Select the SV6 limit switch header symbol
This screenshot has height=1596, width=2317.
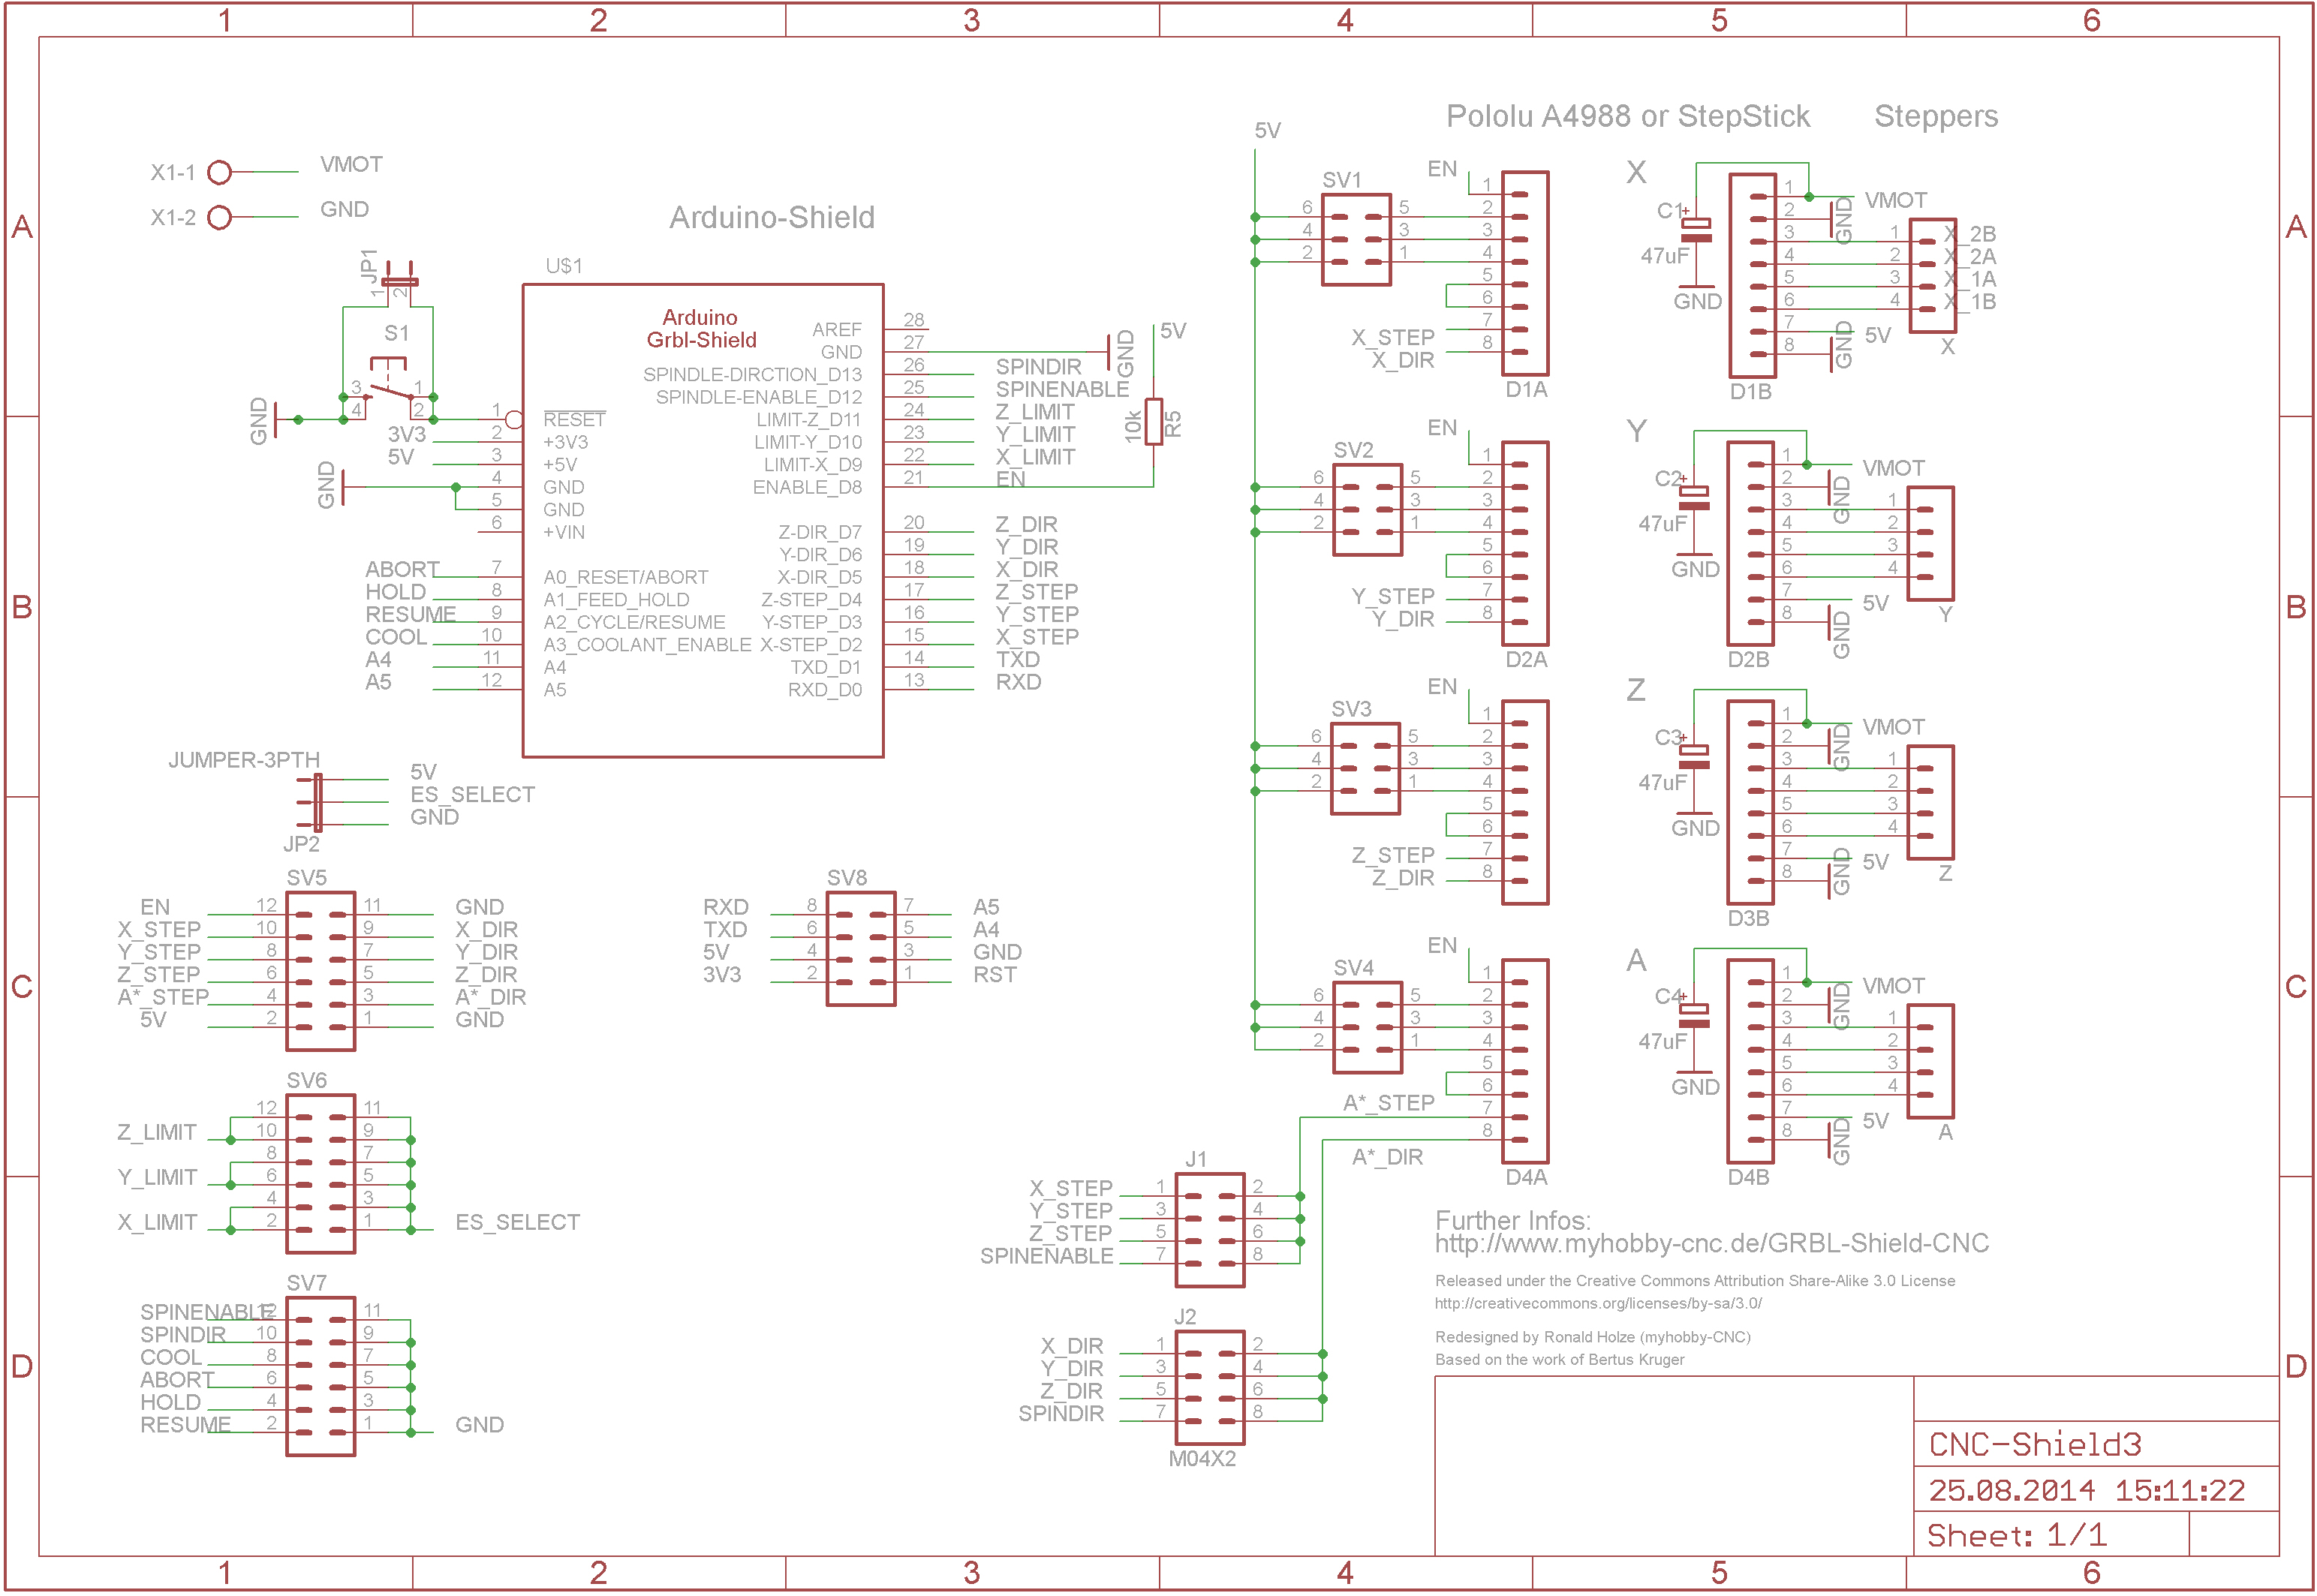pos(320,1174)
